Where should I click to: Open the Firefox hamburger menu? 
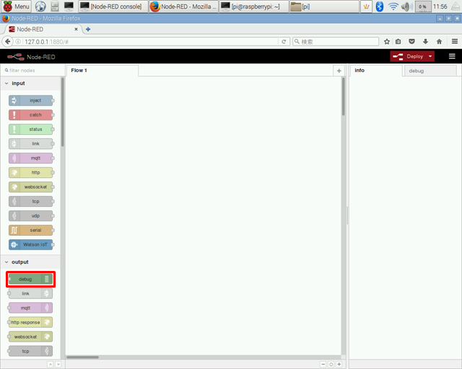click(x=455, y=42)
